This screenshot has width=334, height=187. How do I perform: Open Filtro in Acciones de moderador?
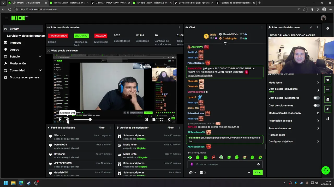coord(170,128)
